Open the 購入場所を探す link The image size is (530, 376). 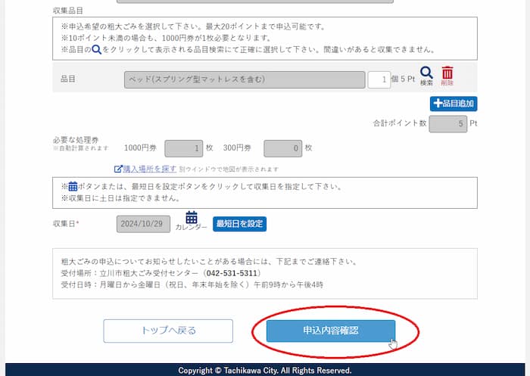coord(149,169)
